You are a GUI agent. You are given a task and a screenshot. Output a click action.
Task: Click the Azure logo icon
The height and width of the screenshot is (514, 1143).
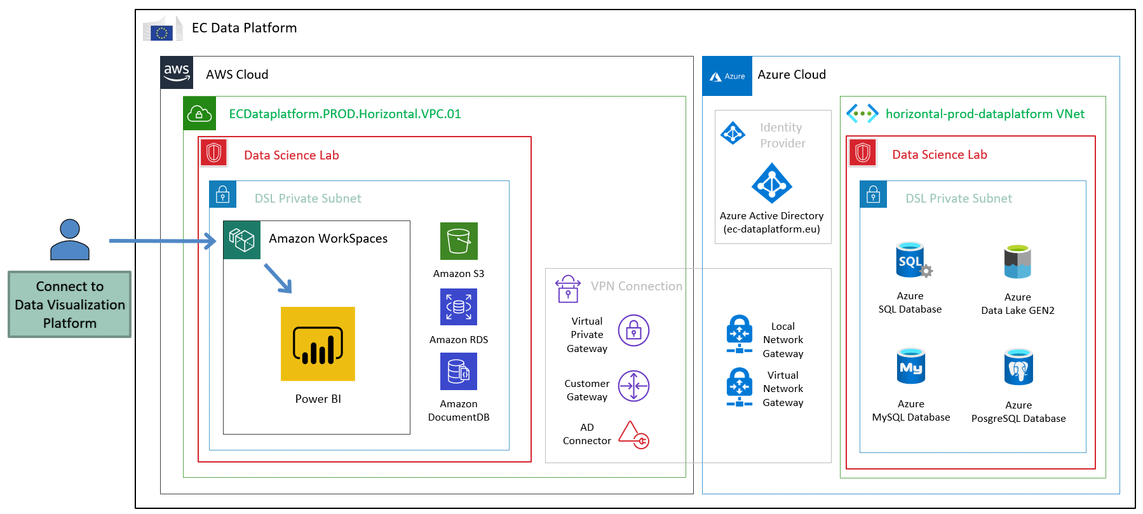point(727,76)
